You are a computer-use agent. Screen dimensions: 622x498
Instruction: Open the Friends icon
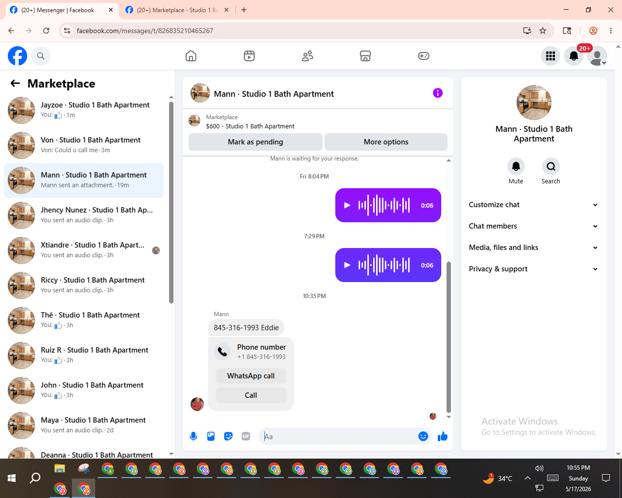pos(308,56)
